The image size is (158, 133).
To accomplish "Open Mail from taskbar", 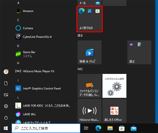I will tap(133, 128).
